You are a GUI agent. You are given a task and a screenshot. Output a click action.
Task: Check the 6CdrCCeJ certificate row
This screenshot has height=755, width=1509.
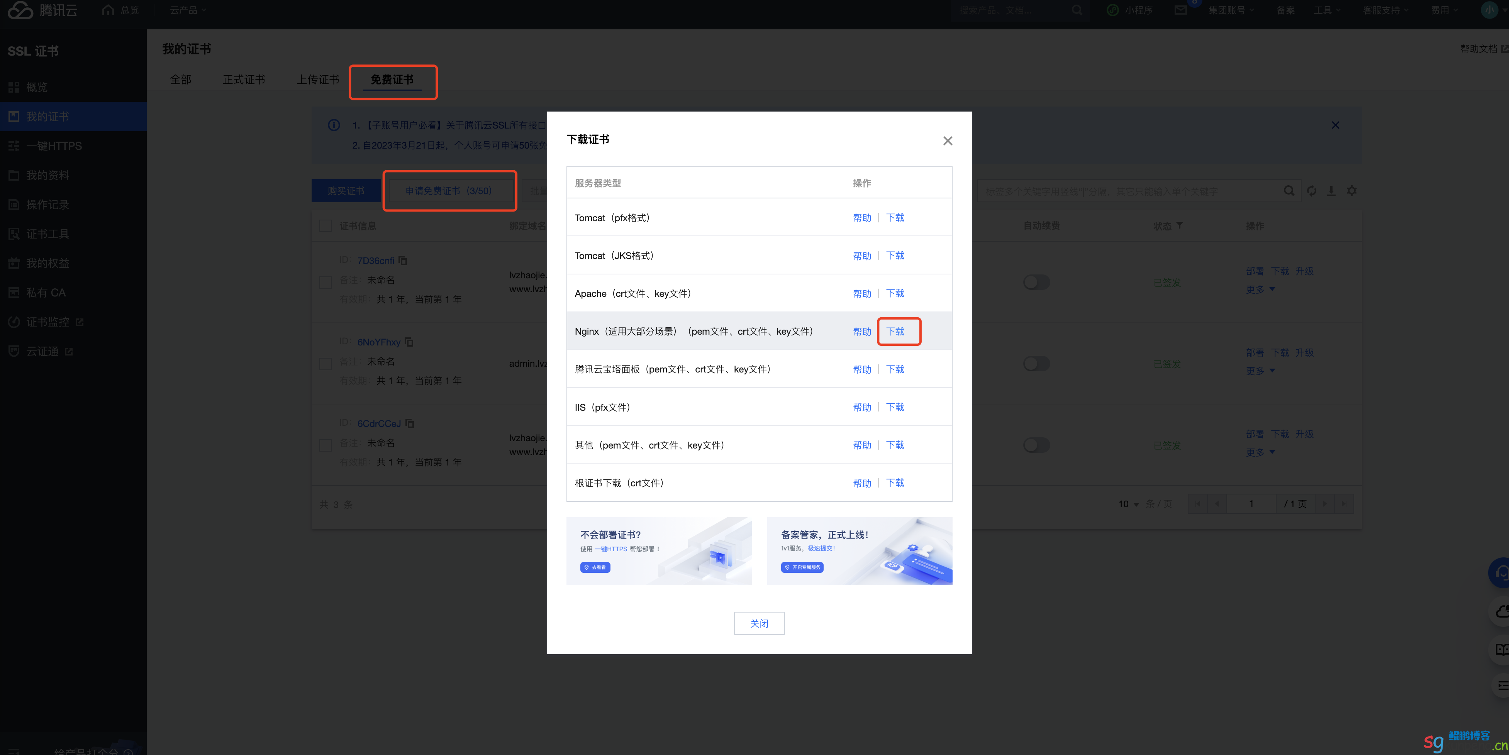326,445
